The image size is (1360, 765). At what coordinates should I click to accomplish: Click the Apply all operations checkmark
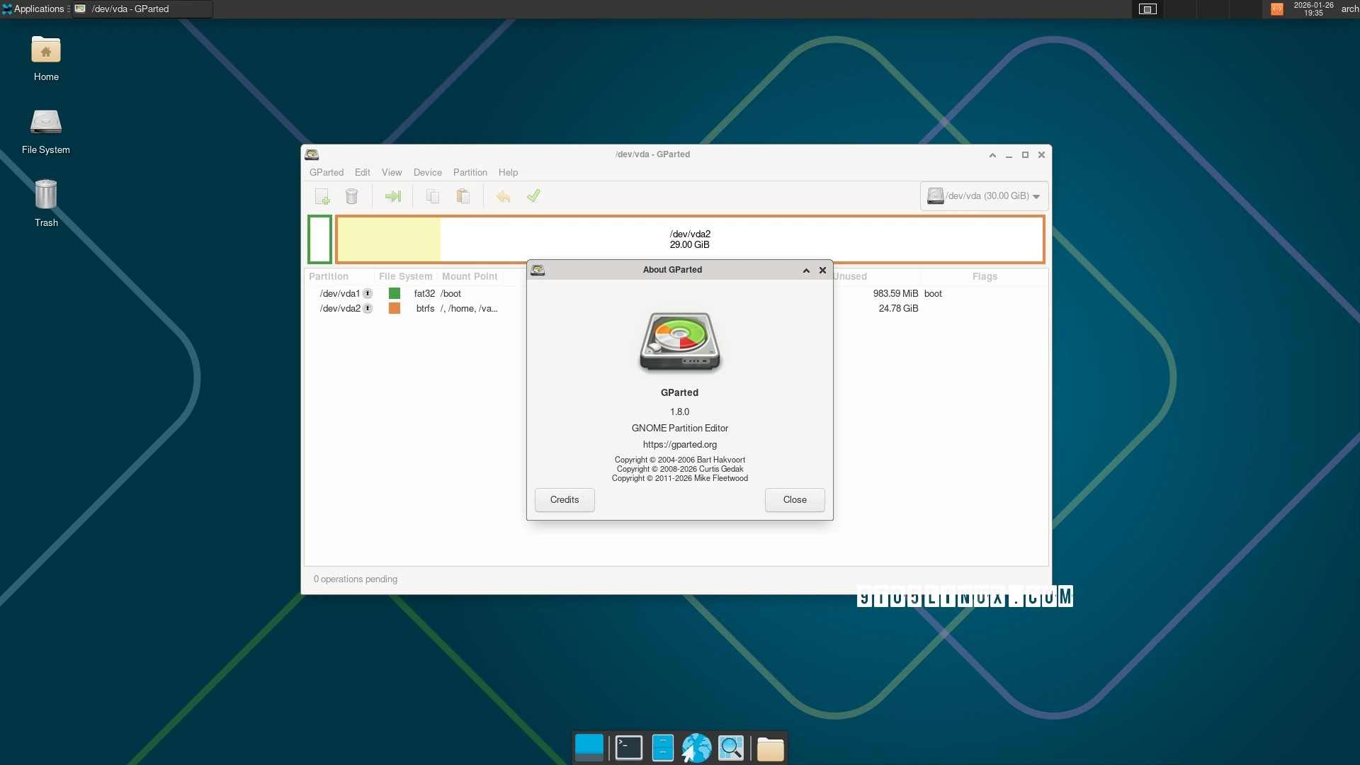tap(533, 196)
